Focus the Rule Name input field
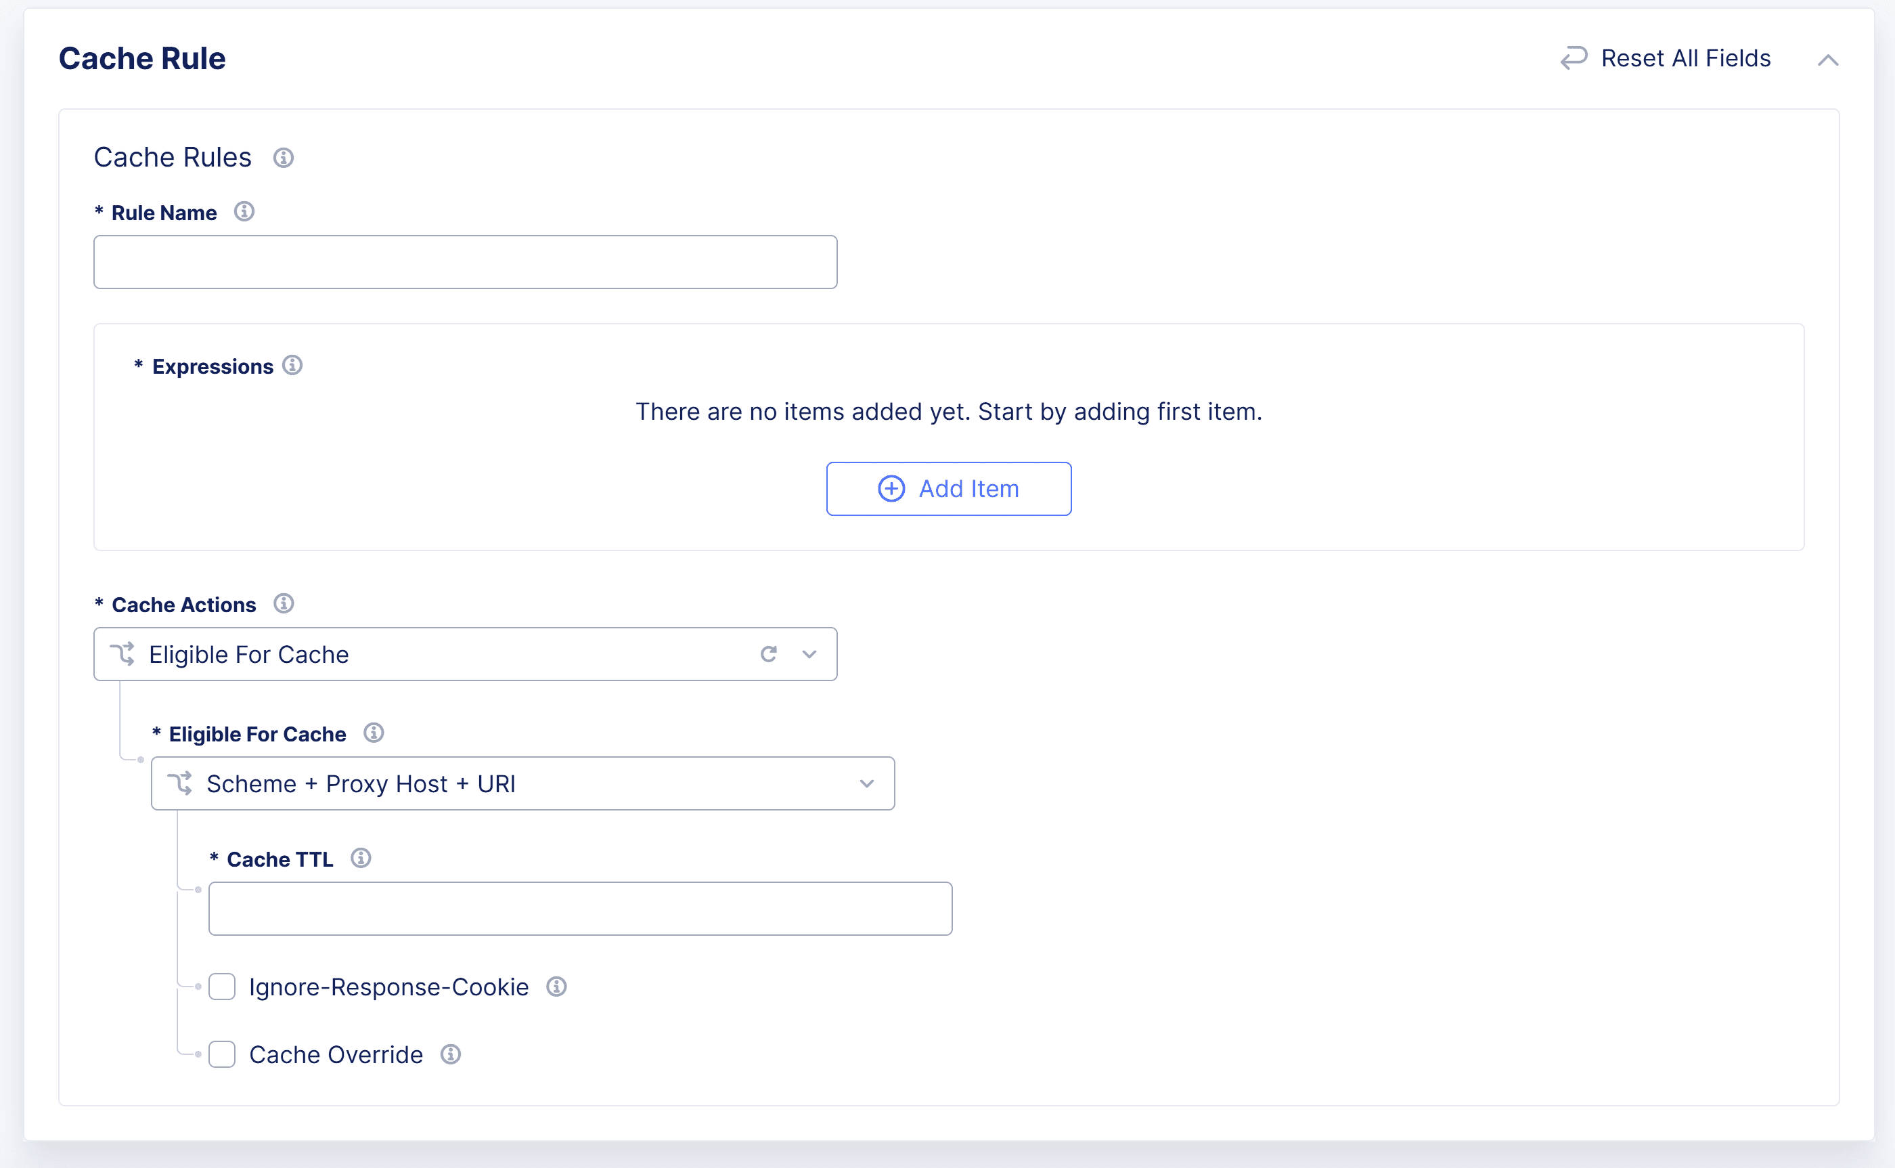Screen dimensions: 1895x1168 [x=465, y=263]
